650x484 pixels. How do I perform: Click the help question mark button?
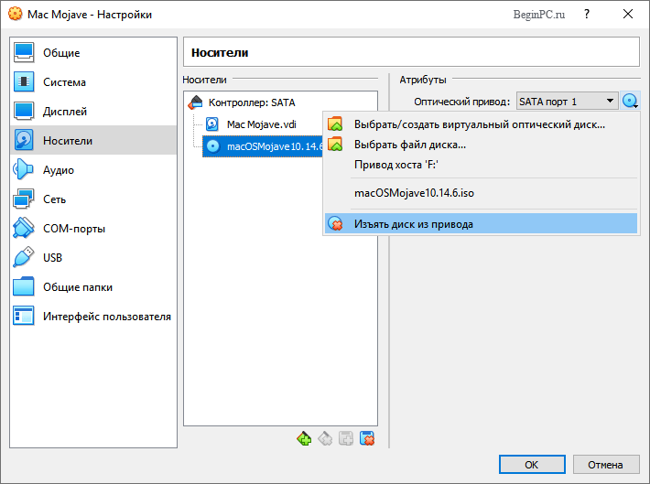point(587,14)
